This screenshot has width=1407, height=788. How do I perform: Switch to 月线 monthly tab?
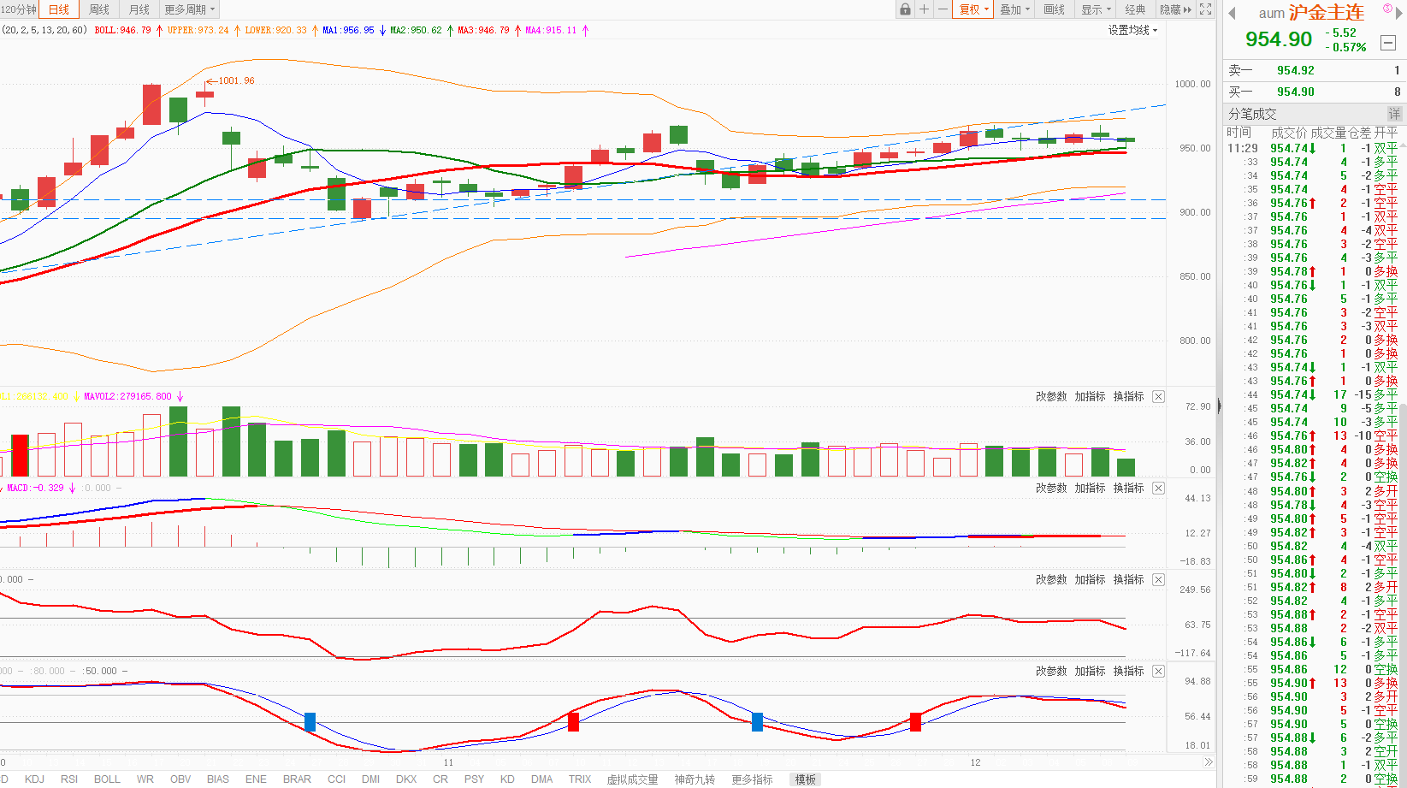(139, 9)
